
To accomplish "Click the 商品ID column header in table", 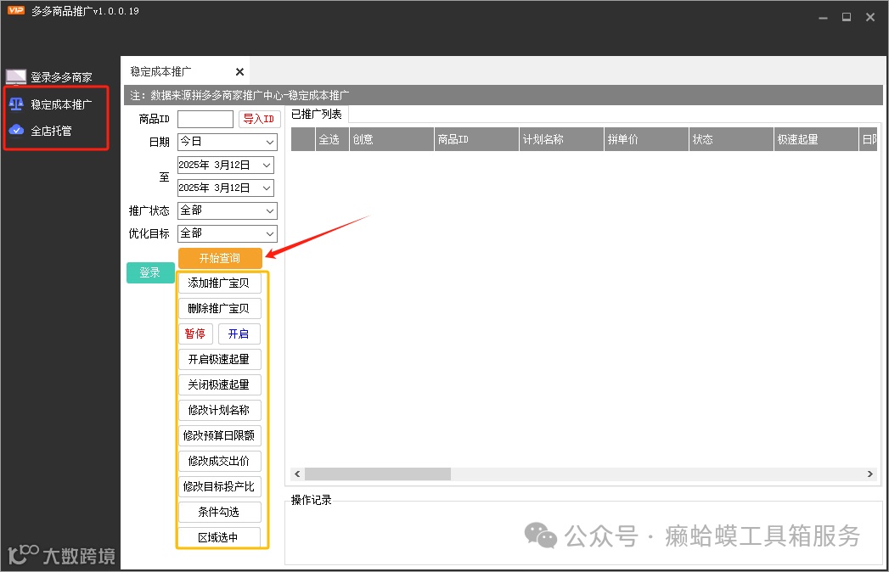I will [476, 139].
